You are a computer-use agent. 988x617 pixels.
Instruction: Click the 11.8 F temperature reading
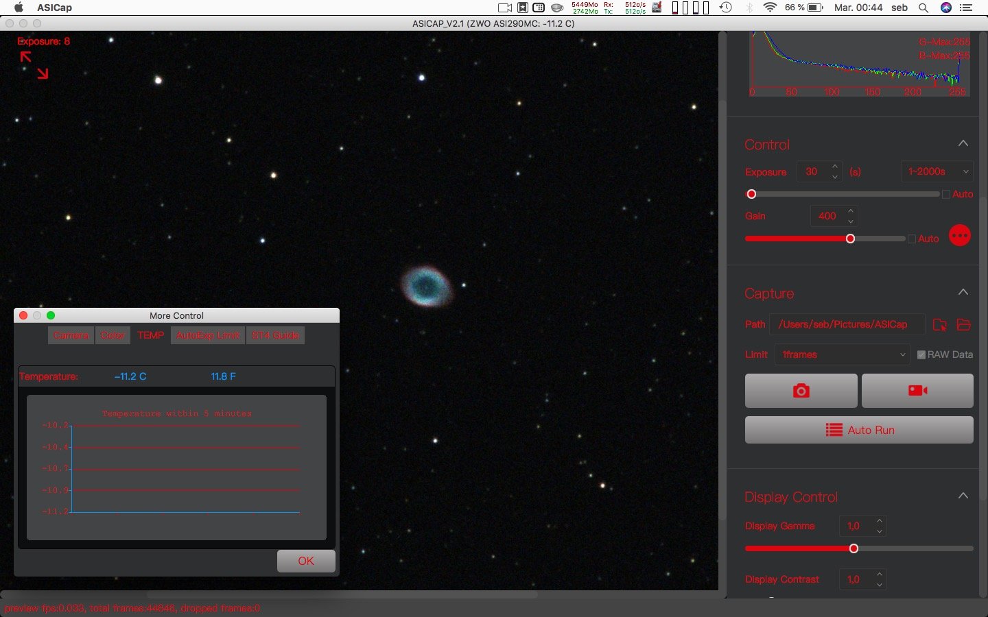(x=223, y=376)
